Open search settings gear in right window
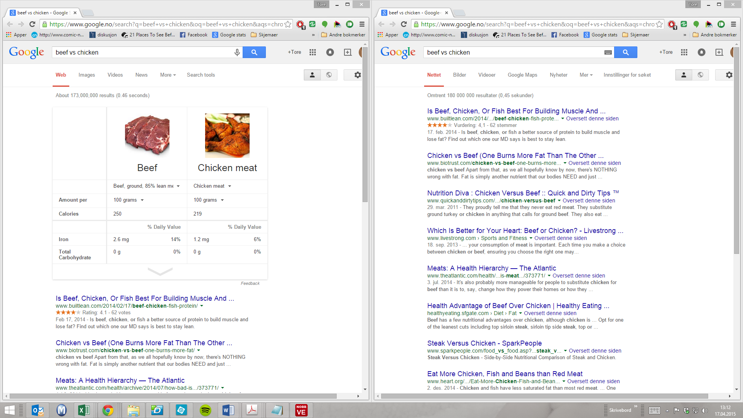 [x=729, y=75]
